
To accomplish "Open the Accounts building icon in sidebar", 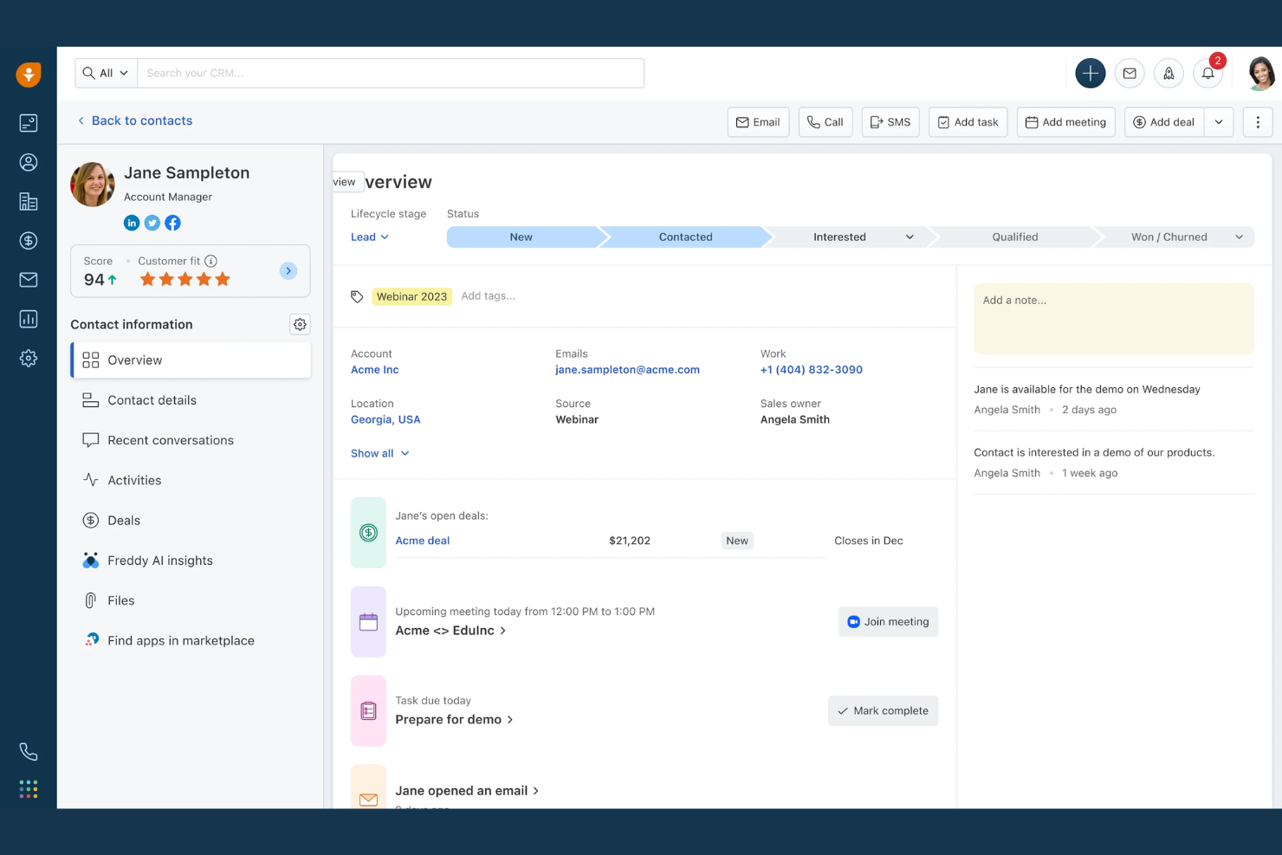I will click(29, 201).
